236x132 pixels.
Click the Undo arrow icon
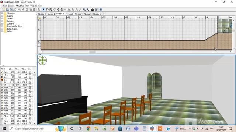point(20,10)
